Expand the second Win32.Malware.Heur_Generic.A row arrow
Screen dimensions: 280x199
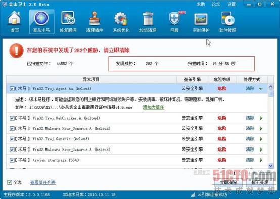(261, 150)
